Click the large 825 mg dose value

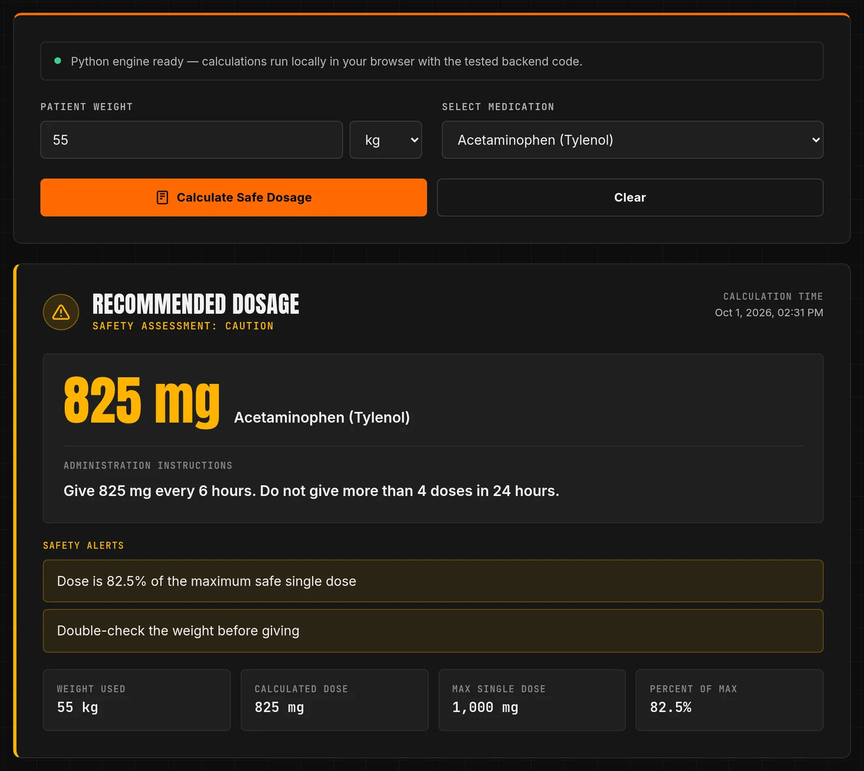click(141, 401)
